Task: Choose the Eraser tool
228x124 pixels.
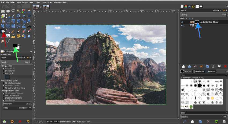Action: tap(24, 31)
